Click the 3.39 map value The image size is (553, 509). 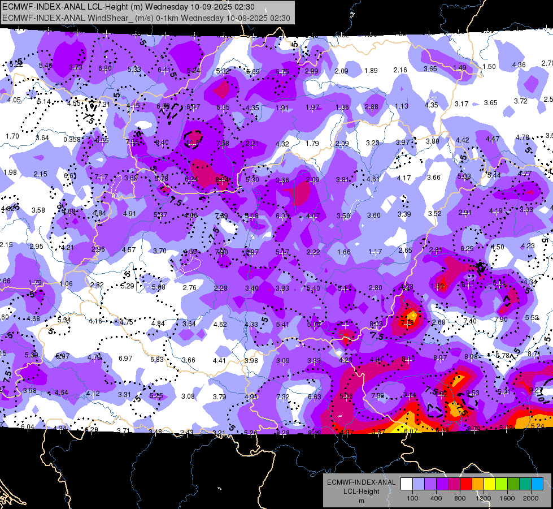(x=404, y=214)
